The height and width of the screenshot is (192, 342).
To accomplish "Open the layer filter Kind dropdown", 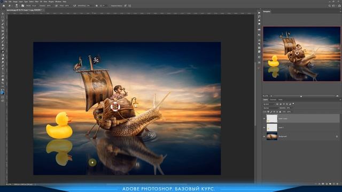I will click(269, 105).
